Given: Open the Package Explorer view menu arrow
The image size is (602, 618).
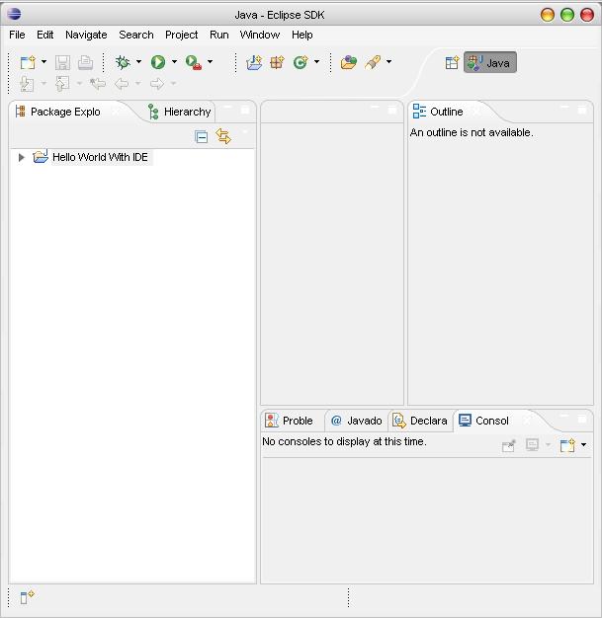Looking at the screenshot, I should [245, 131].
